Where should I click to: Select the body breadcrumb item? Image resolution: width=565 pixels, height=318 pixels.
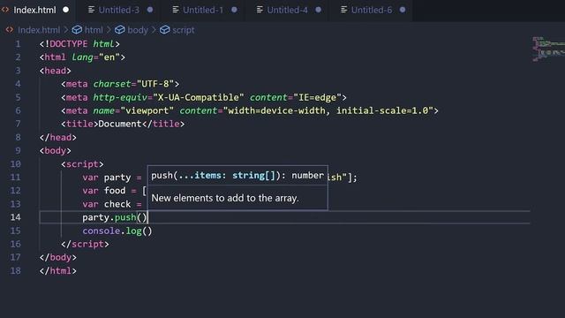click(x=138, y=30)
